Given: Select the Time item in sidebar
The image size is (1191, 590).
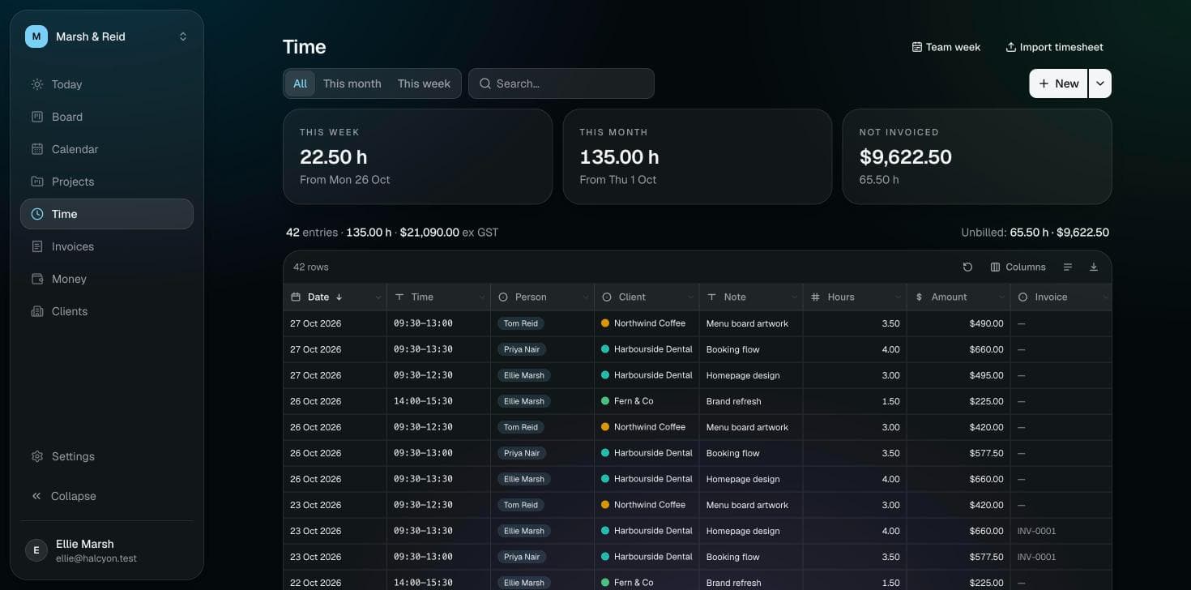Looking at the screenshot, I should coord(107,214).
